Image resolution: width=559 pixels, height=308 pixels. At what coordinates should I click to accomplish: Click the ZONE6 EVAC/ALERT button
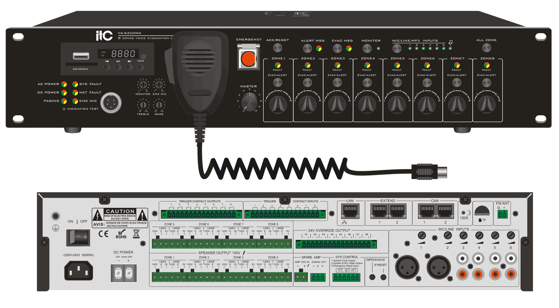(x=427, y=82)
